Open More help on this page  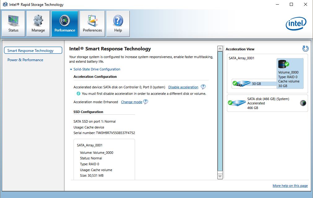(x=290, y=186)
